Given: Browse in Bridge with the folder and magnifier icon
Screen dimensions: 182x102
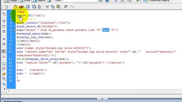Looking at the screenshot, I should [x=21, y=7].
